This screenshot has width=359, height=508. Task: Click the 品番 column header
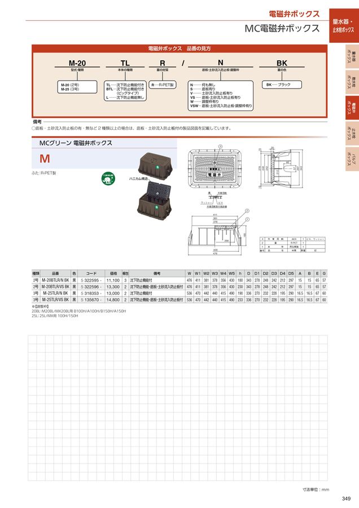click(55, 273)
